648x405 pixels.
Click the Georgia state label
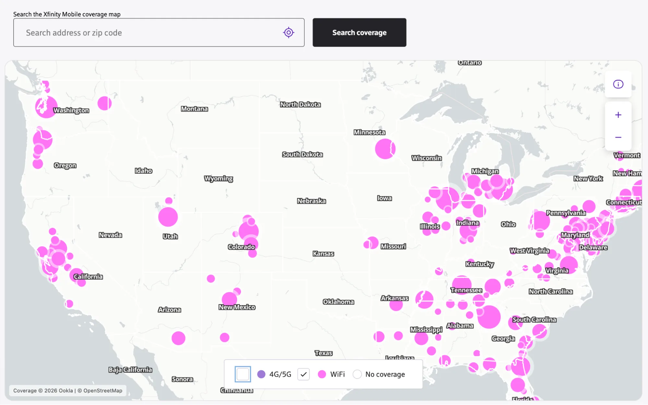503,339
